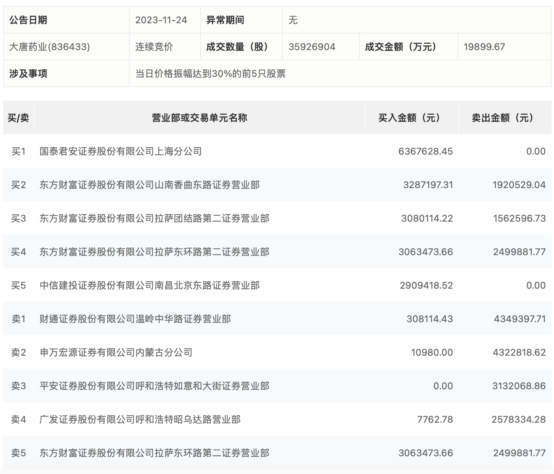Select 3063473.66 in the 买4 row

coord(426,252)
